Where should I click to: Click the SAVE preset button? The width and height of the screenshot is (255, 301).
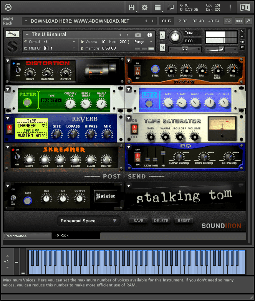point(138,220)
